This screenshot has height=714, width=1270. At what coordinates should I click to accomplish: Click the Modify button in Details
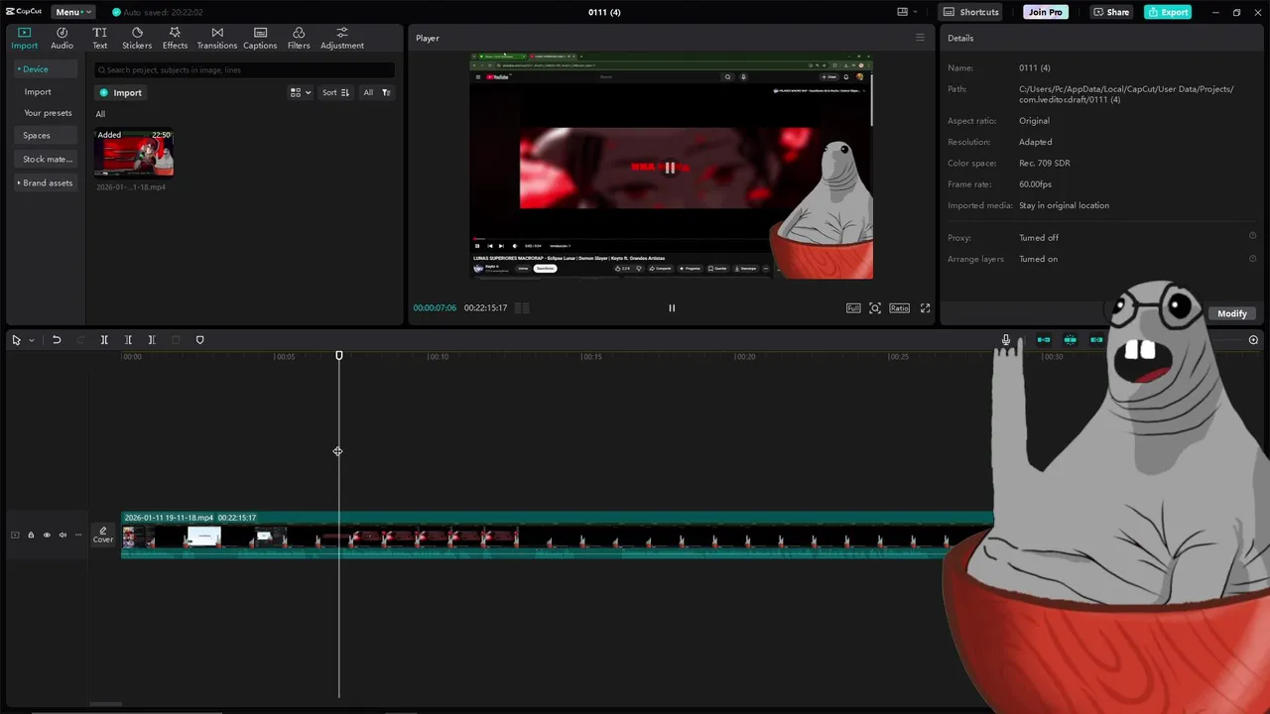point(1231,313)
